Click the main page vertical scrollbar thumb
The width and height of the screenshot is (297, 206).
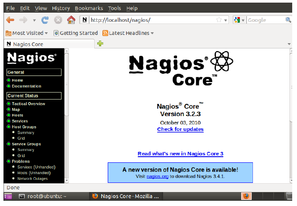pos(291,88)
